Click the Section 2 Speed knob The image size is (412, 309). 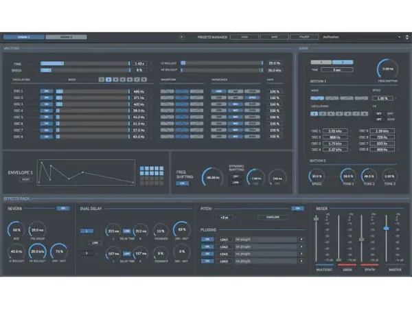[x=317, y=176]
